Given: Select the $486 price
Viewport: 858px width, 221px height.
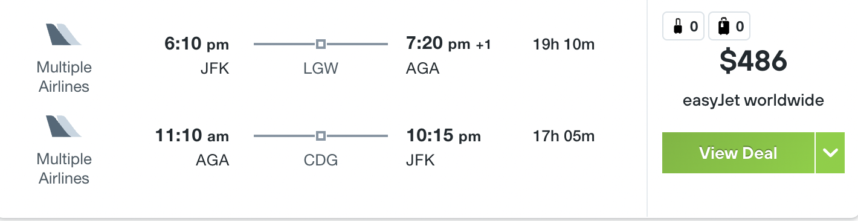Looking at the screenshot, I should (753, 61).
